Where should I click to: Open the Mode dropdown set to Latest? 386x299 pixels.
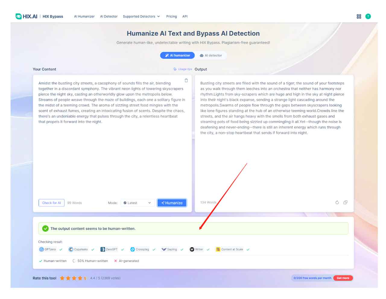(x=137, y=203)
